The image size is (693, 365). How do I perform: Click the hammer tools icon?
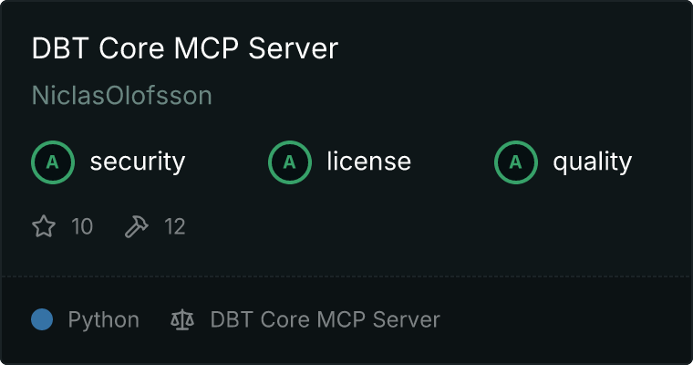pyautogui.click(x=137, y=226)
